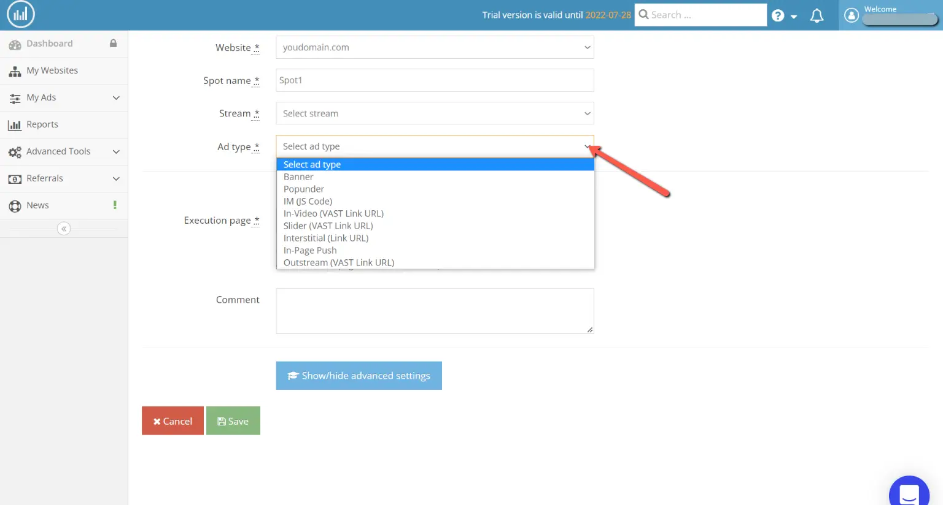Expand the Referrals submenu

64,178
